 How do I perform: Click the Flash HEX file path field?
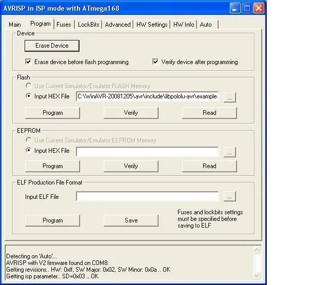147,96
